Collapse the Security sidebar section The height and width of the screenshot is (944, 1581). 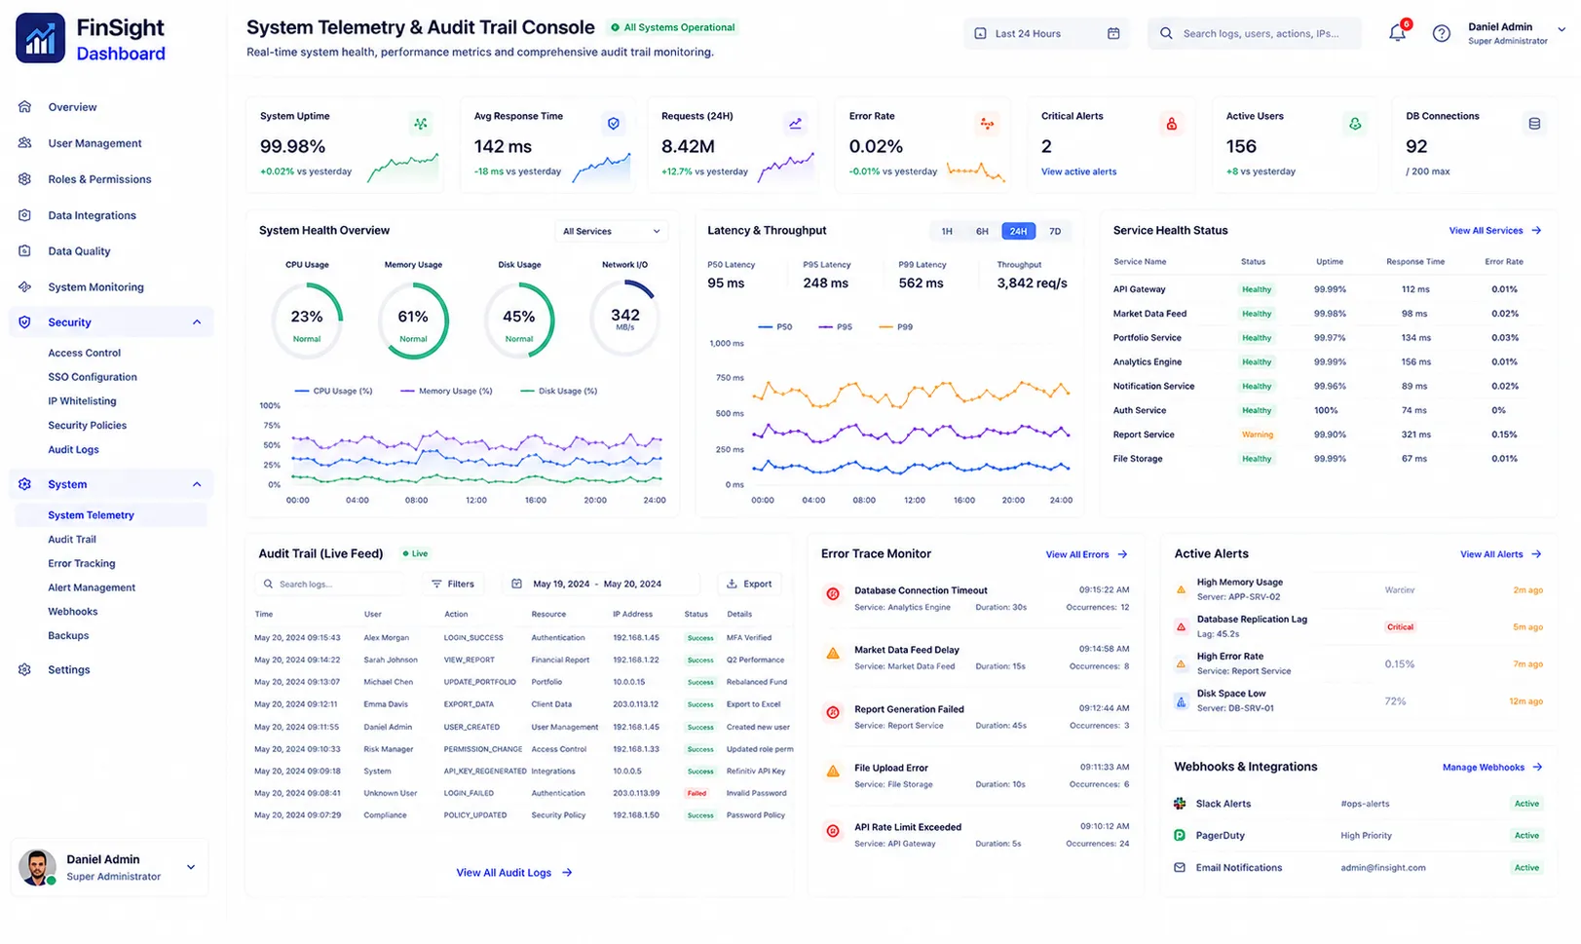(197, 322)
